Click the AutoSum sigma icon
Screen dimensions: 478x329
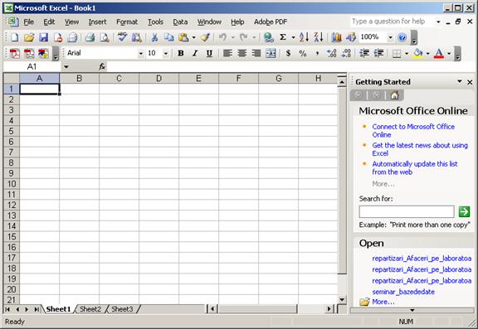[283, 37]
